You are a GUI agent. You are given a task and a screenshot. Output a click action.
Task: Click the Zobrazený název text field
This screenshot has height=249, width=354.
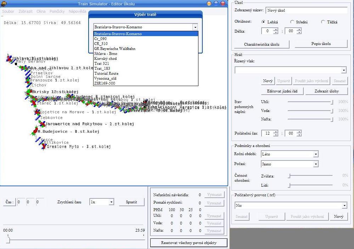[x=306, y=11]
